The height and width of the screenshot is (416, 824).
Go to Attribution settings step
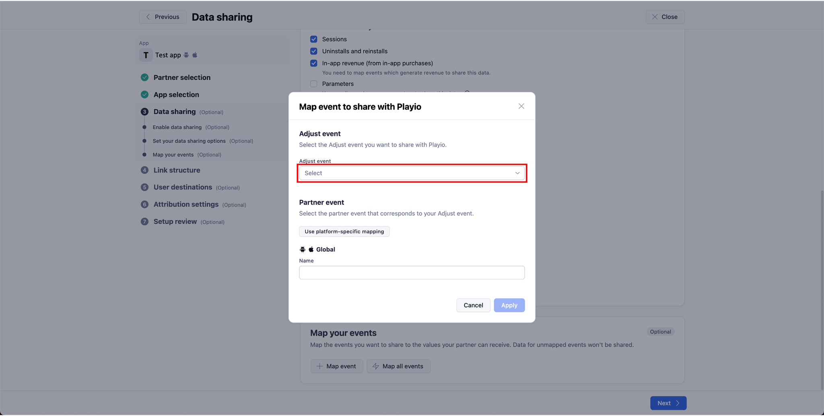[186, 204]
